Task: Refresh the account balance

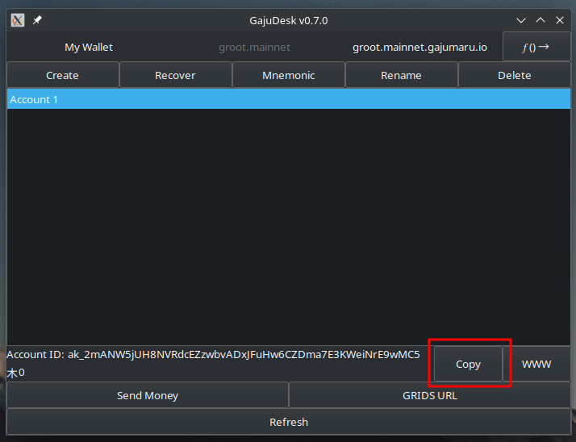Action: pyautogui.click(x=288, y=422)
